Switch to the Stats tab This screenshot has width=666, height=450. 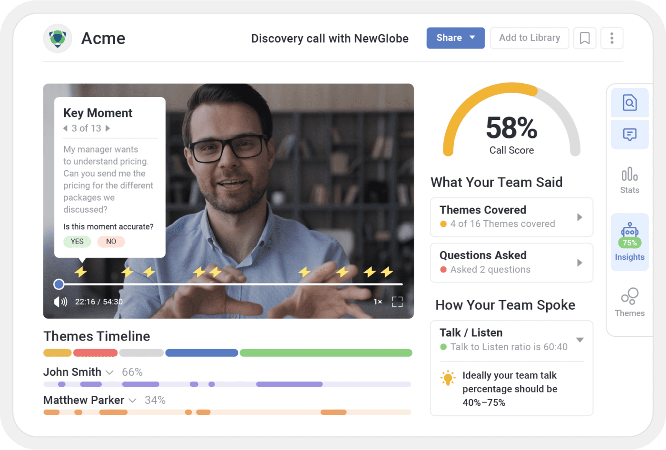click(630, 181)
